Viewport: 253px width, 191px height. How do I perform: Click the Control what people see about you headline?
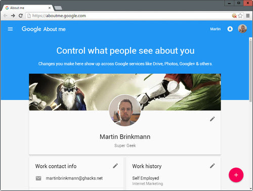[125, 51]
